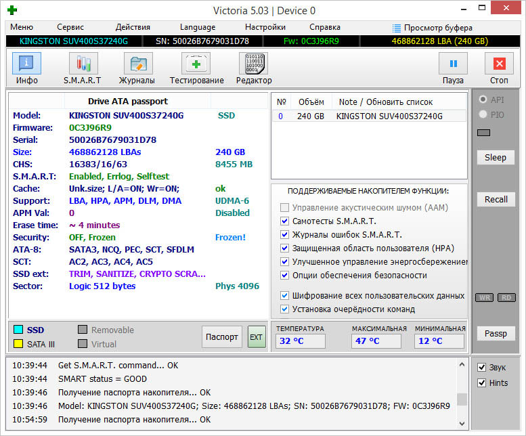Open the Журналы logs icon
526x436 pixels.
pos(138,63)
